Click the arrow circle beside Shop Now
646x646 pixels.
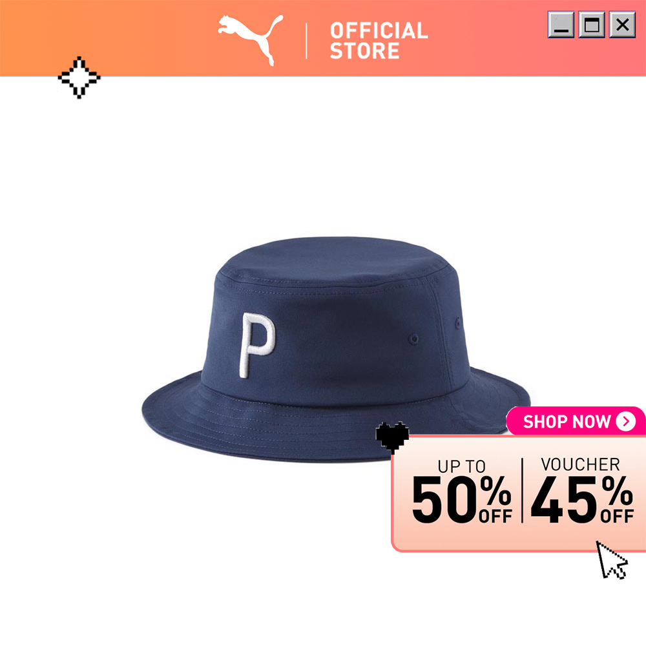pos(625,421)
